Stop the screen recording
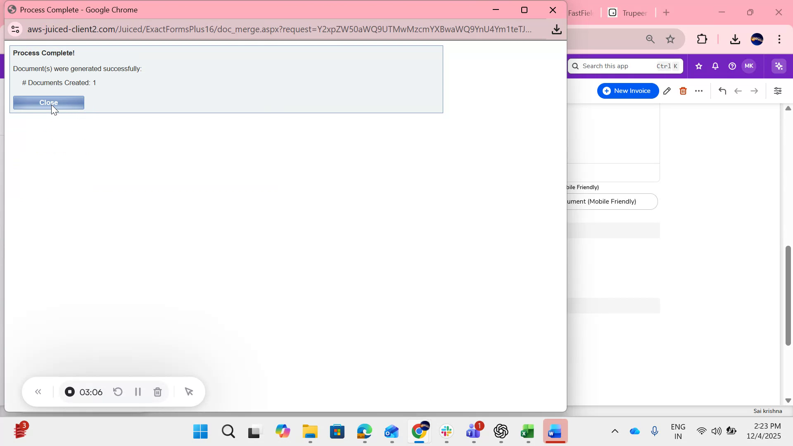This screenshot has width=793, height=446. click(69, 392)
